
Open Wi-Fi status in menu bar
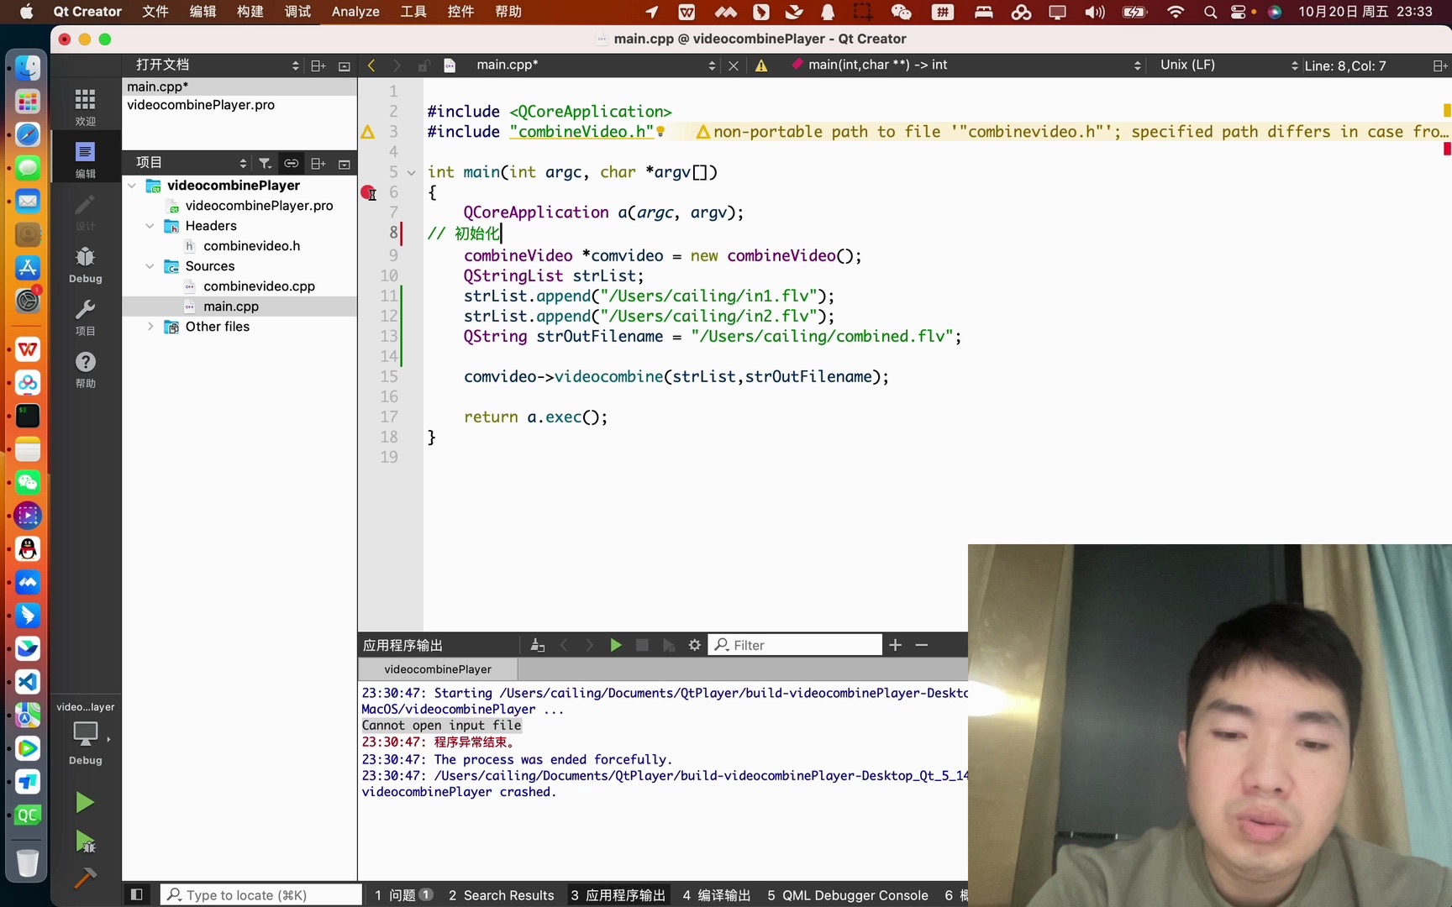tap(1176, 12)
